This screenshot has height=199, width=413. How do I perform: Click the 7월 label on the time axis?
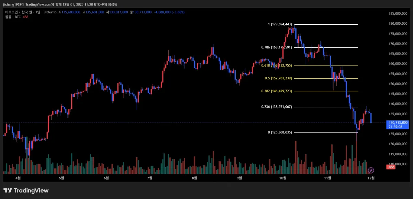pyautogui.click(x=149, y=178)
